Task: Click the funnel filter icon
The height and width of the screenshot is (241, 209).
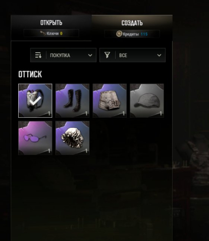Action: tap(107, 55)
